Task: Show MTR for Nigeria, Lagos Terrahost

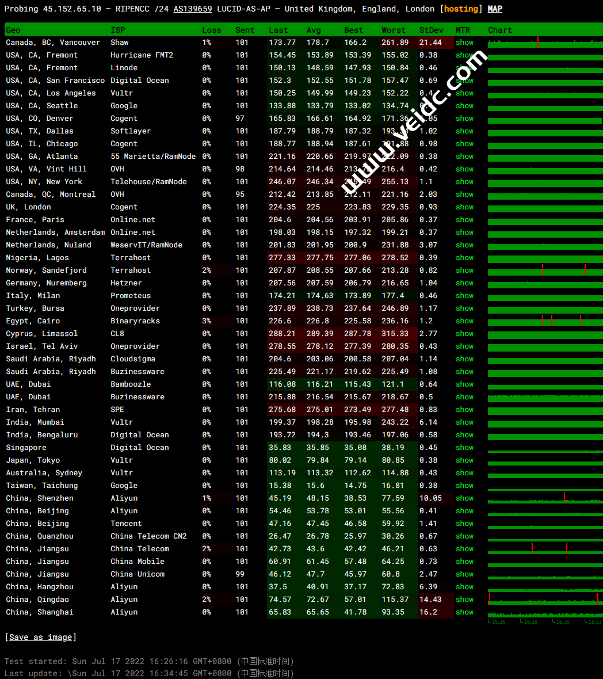Action: tap(464, 258)
